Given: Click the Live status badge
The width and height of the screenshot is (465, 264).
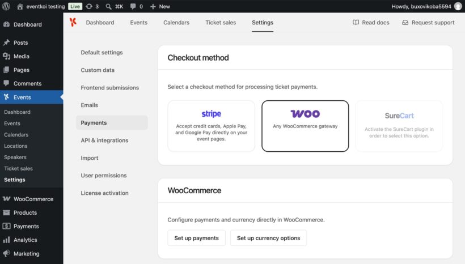Looking at the screenshot, I should coord(75,6).
